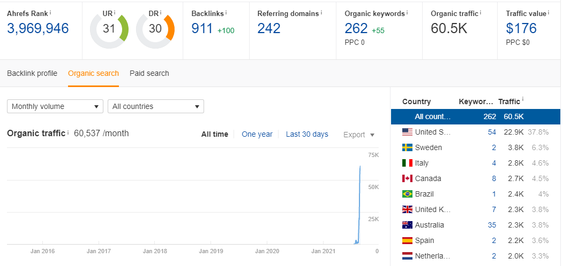The height and width of the screenshot is (266, 563).
Task: Click the +100 backlinks change value
Action: tap(226, 30)
